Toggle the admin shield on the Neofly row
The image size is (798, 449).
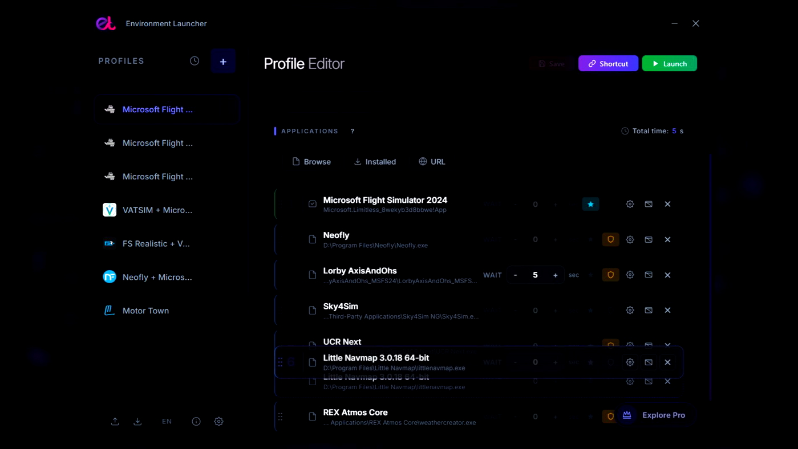[x=610, y=239]
